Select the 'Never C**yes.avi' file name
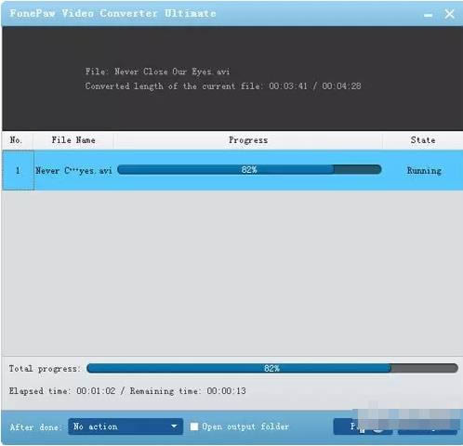This screenshot has height=446, width=463. pyautogui.click(x=73, y=171)
